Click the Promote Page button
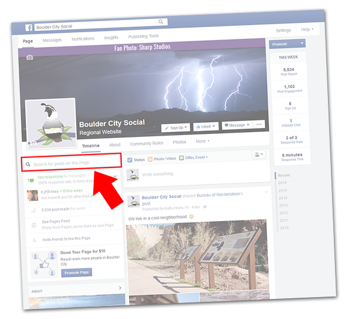The height and width of the screenshot is (319, 348). (x=77, y=272)
